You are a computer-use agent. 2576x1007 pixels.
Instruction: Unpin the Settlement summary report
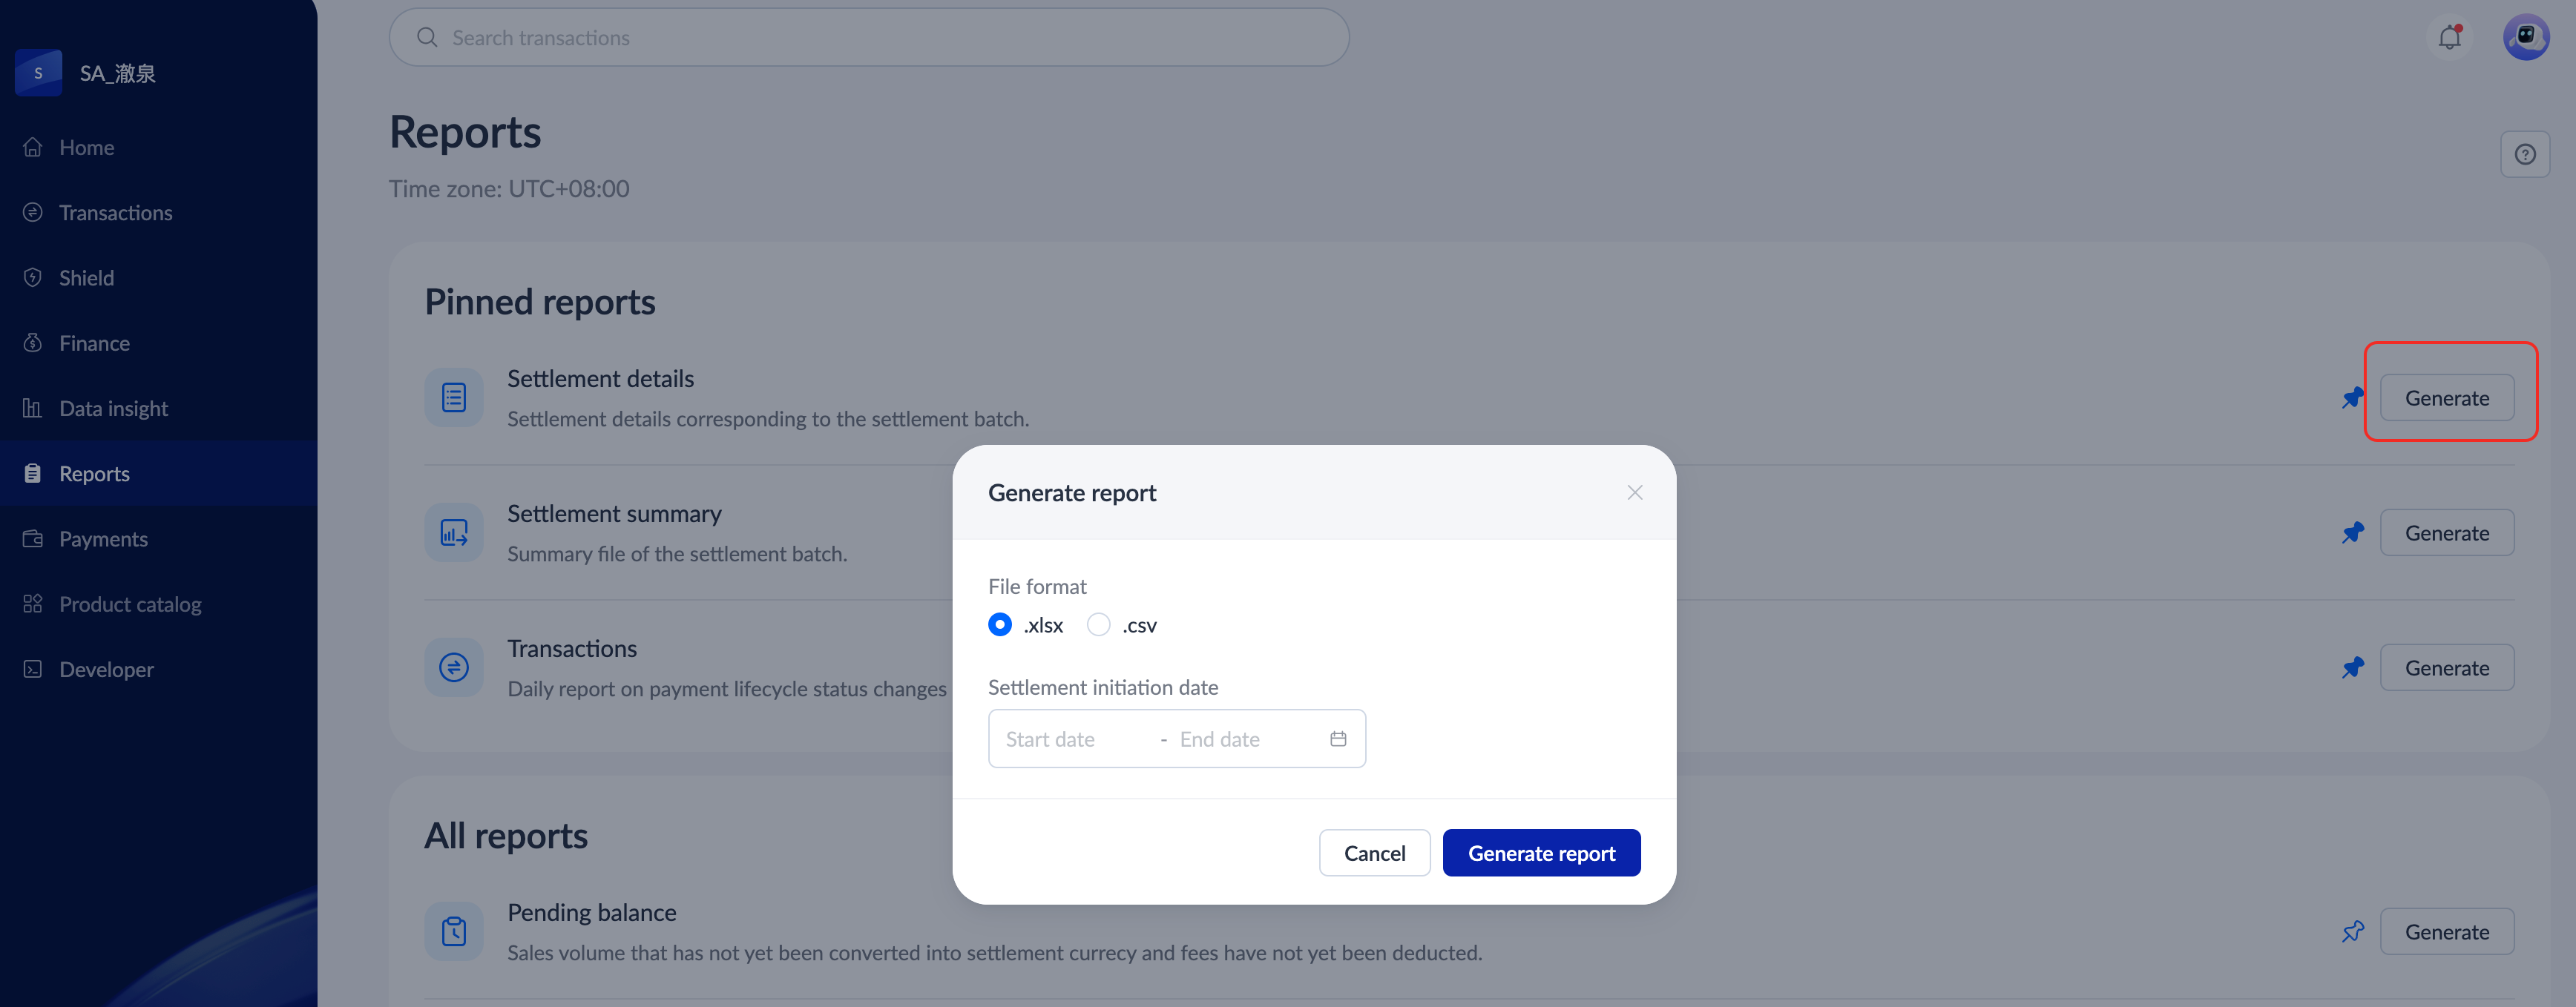[x=2353, y=532]
